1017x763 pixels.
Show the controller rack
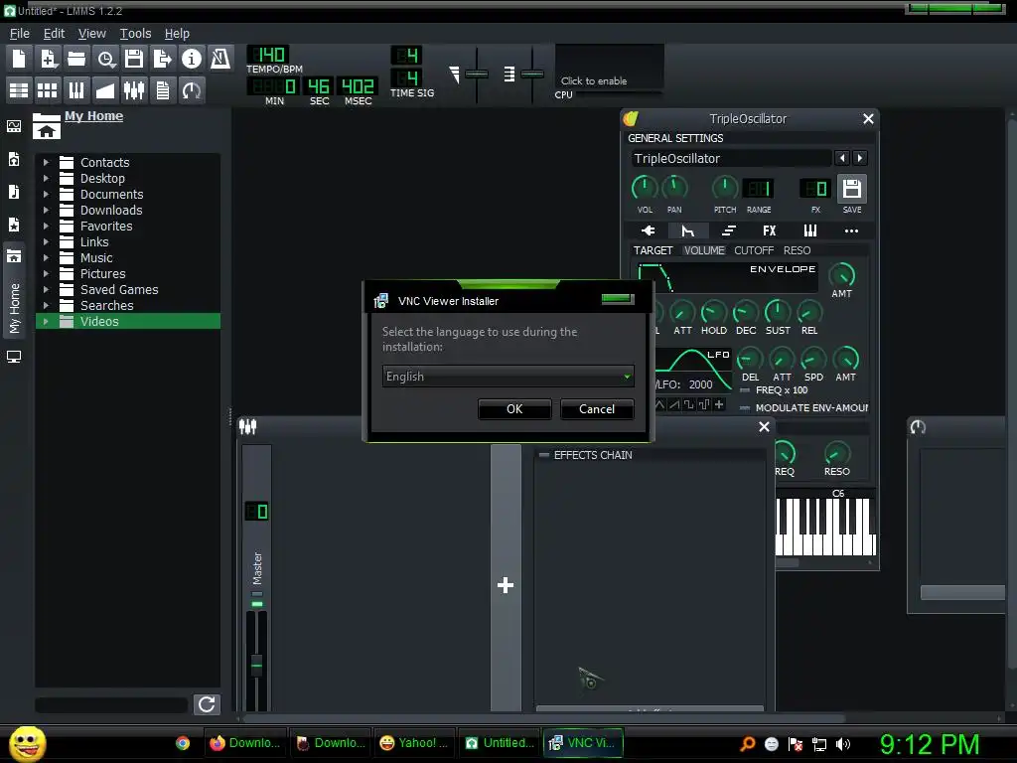pyautogui.click(x=192, y=90)
